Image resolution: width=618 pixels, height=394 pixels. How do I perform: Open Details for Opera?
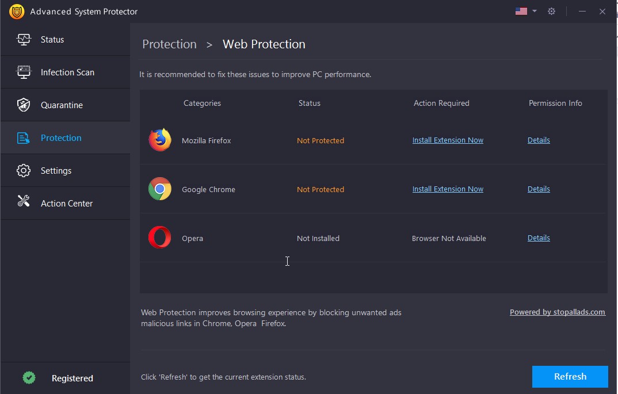(x=538, y=238)
